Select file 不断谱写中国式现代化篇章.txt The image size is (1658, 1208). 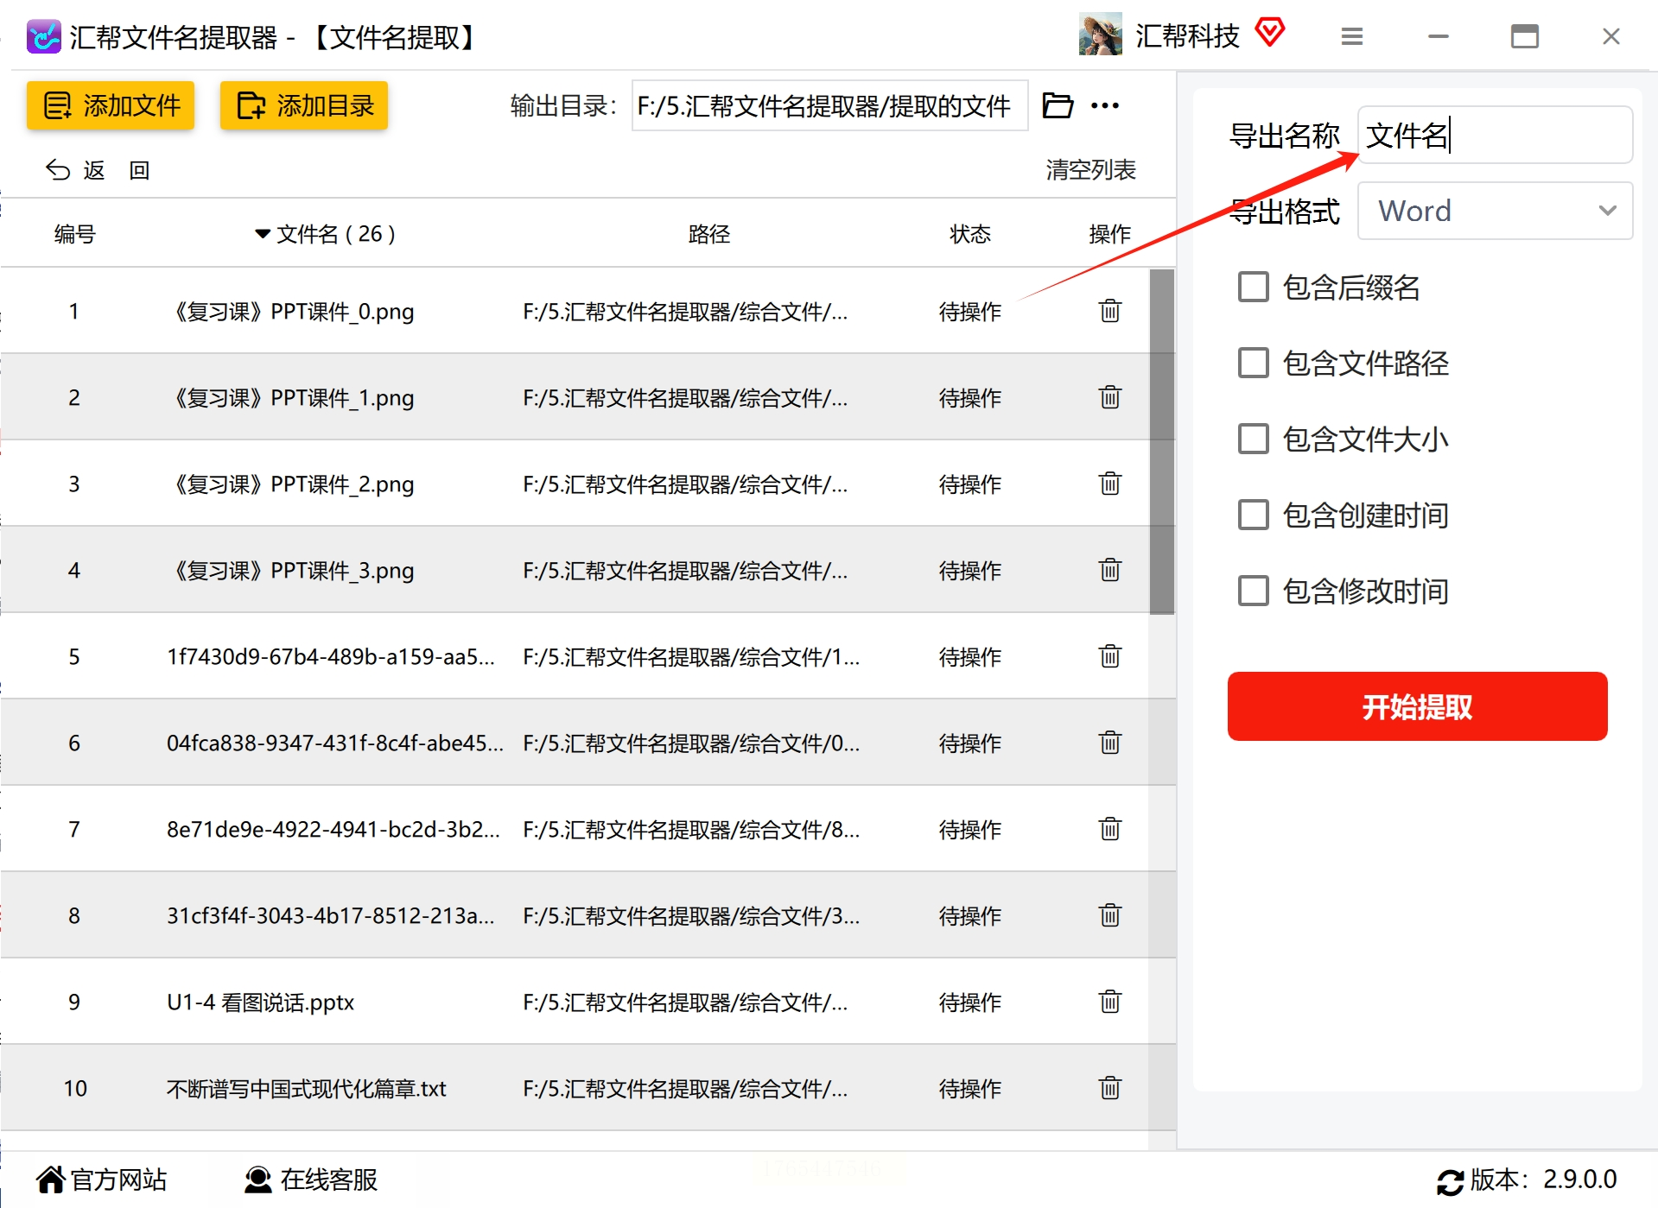[x=306, y=1088]
